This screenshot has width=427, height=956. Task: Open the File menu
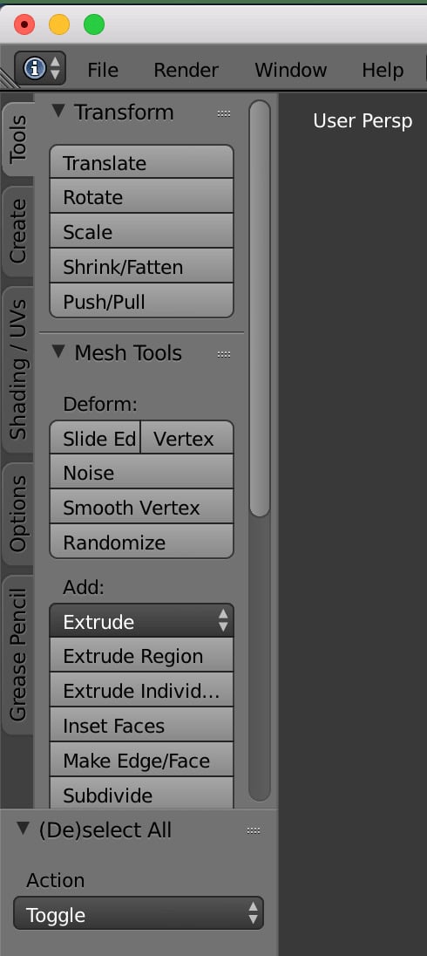coord(103,70)
